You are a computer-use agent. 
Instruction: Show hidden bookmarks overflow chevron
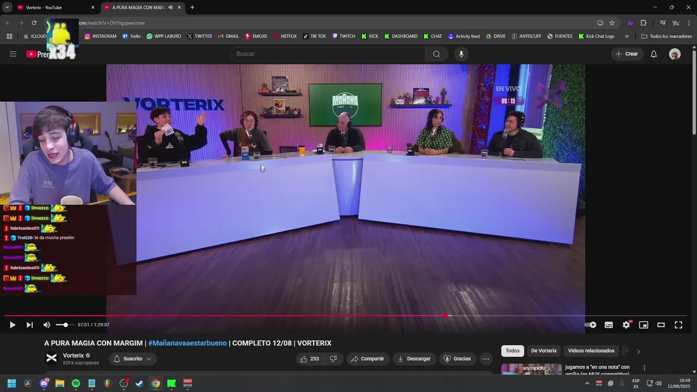click(x=627, y=36)
